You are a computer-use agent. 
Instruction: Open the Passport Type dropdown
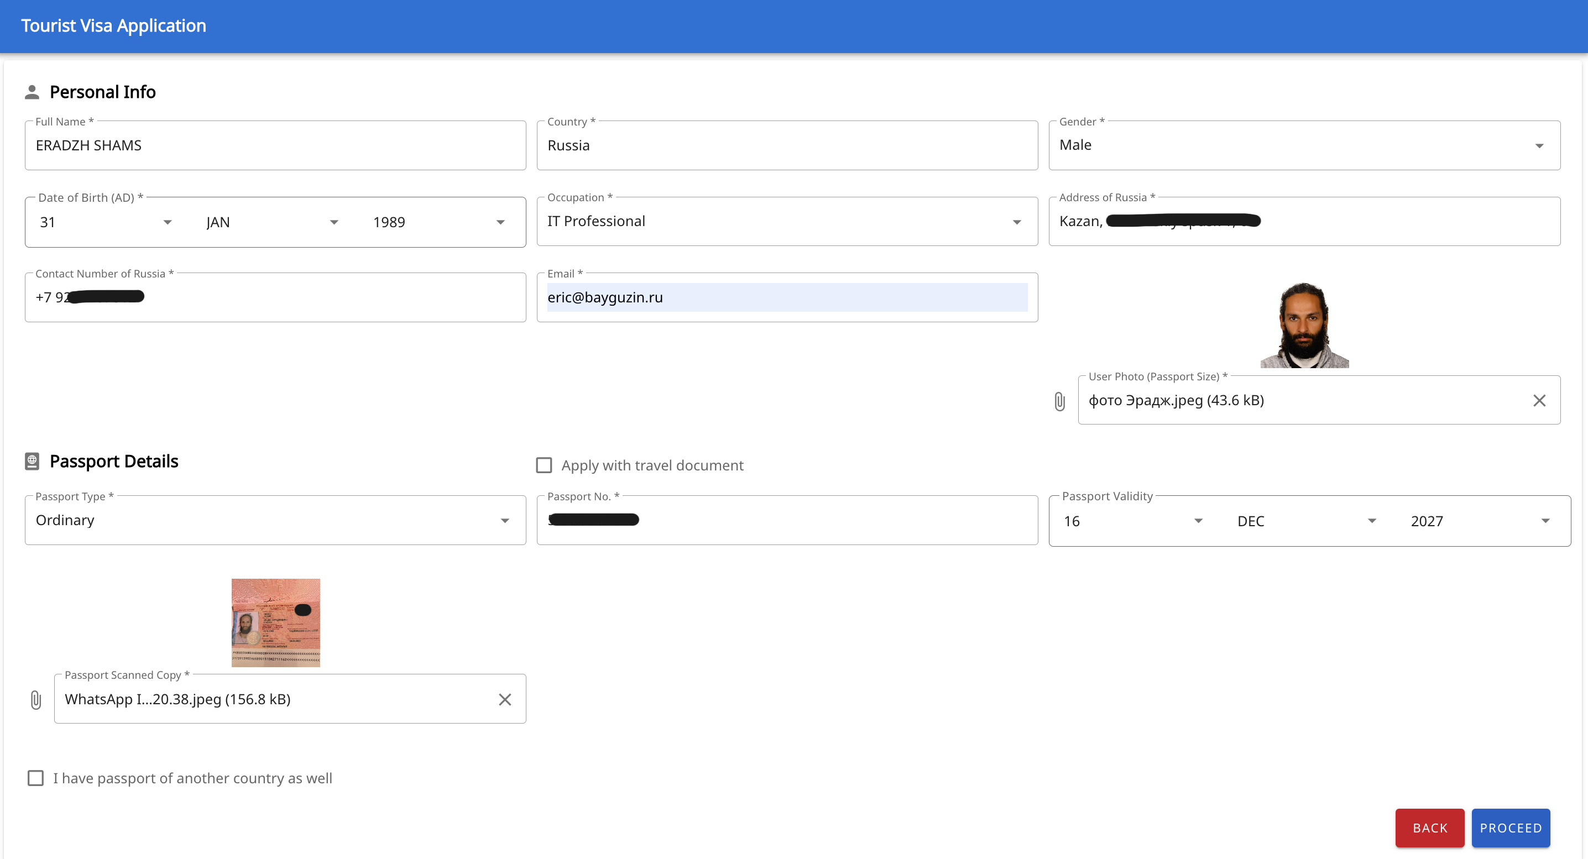[x=275, y=520]
